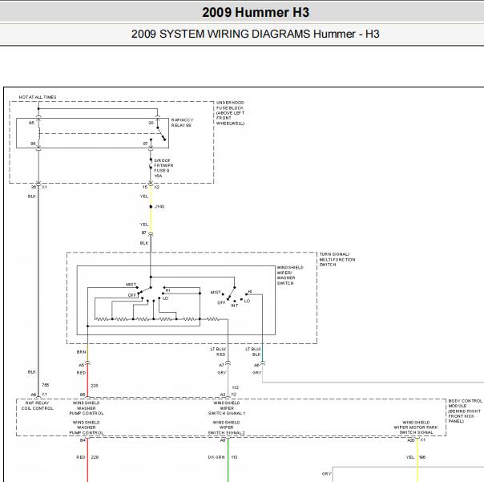Viewport: 484px width, 482px height.
Task: Click circuit number 228
Action: [95, 386]
